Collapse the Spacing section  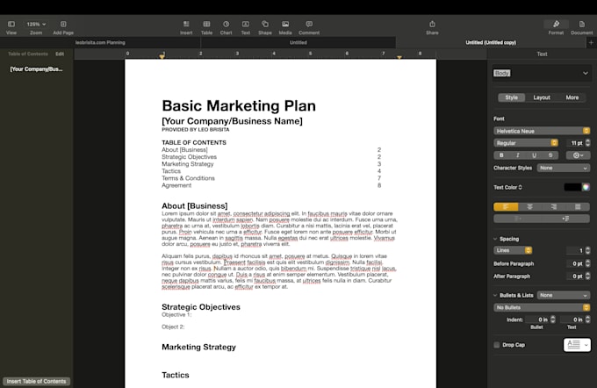pyautogui.click(x=495, y=239)
